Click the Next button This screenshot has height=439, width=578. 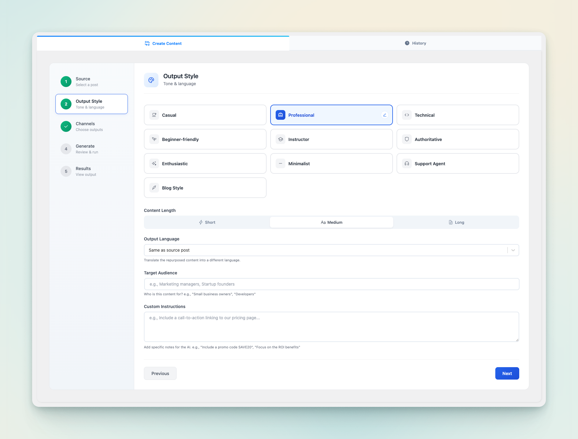tap(507, 373)
